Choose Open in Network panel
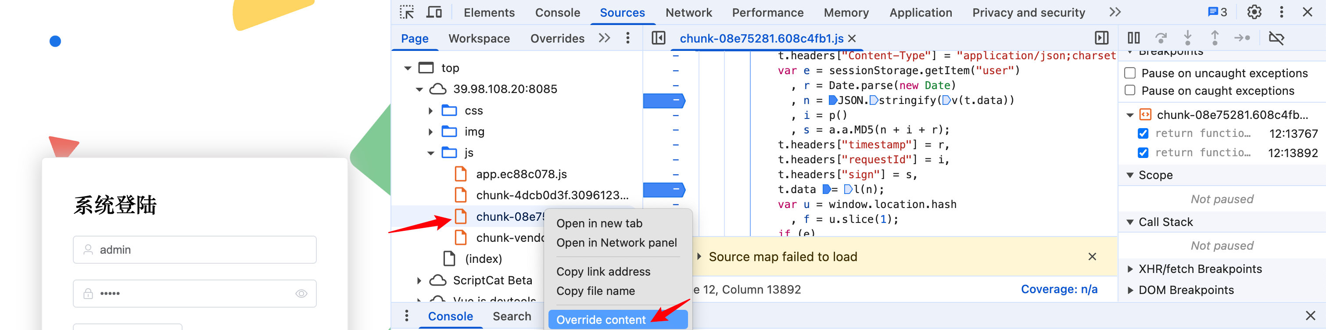Image resolution: width=1326 pixels, height=330 pixels. click(617, 243)
